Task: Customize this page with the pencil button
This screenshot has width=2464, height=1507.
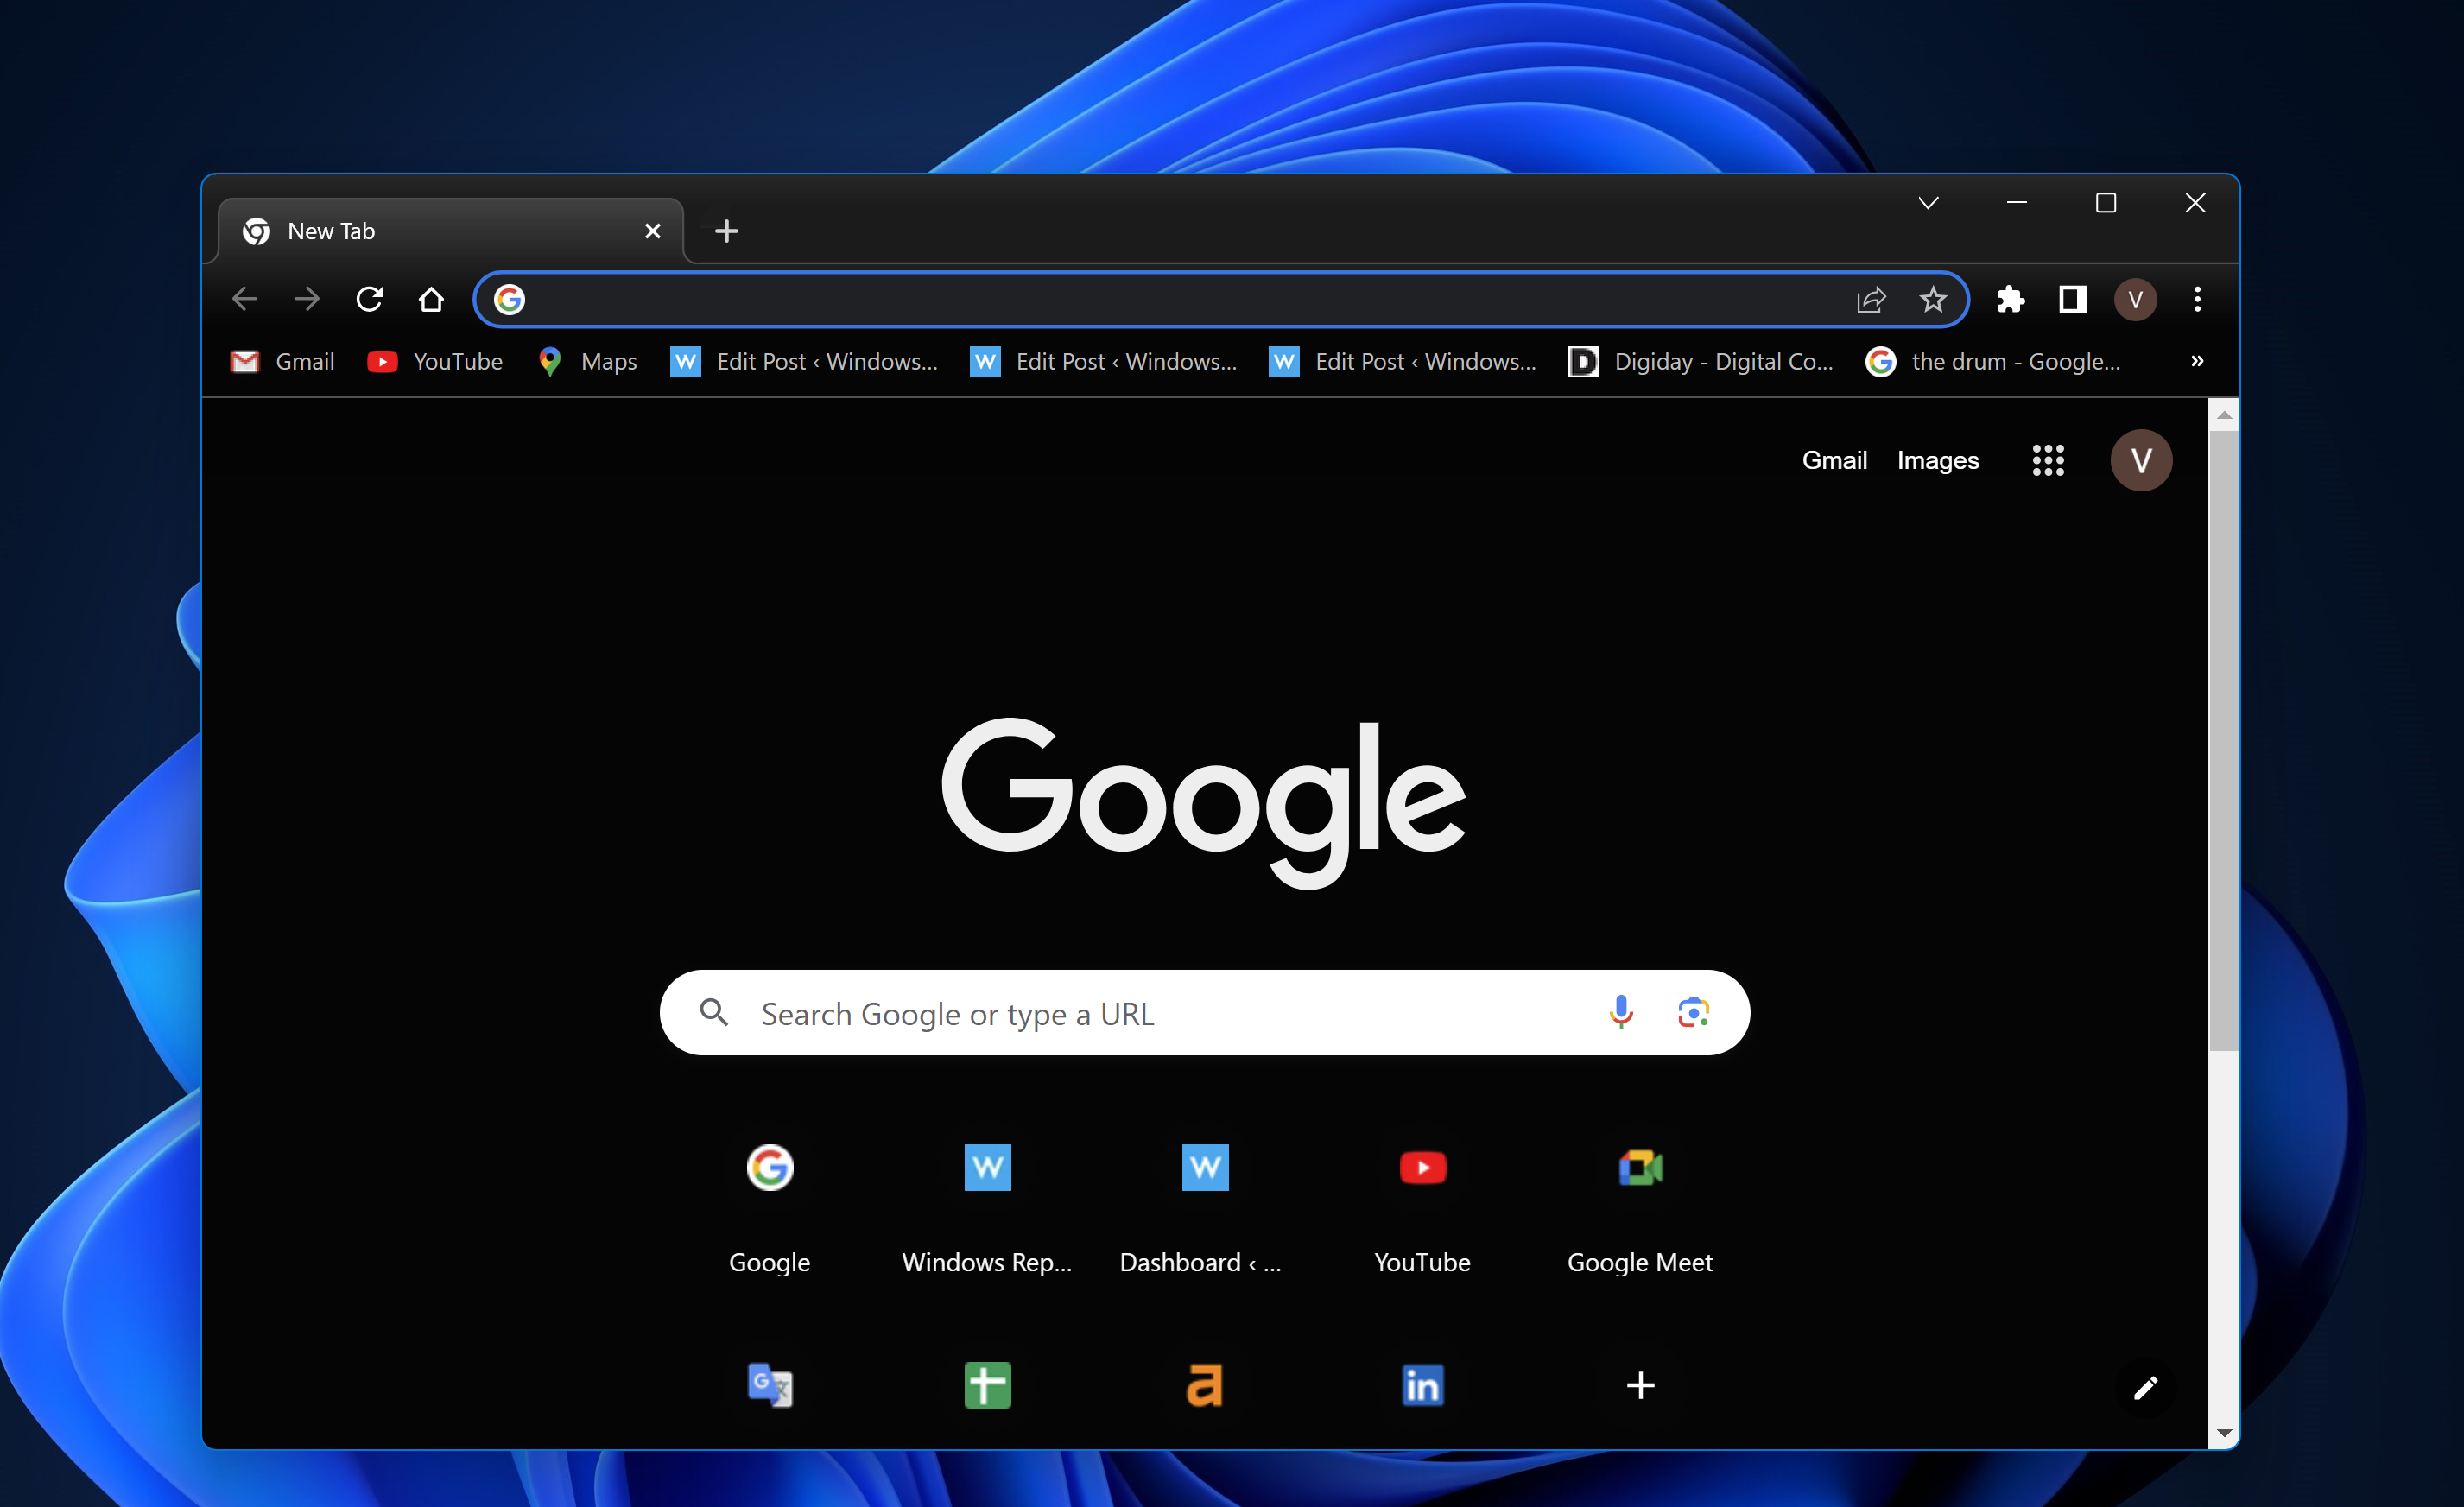Action: 2145,1387
